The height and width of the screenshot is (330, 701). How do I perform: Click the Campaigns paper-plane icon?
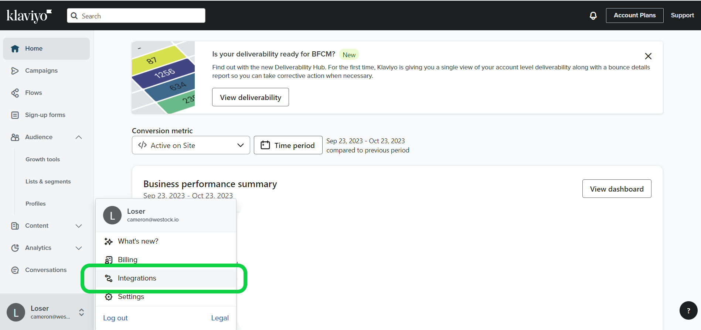tap(15, 71)
